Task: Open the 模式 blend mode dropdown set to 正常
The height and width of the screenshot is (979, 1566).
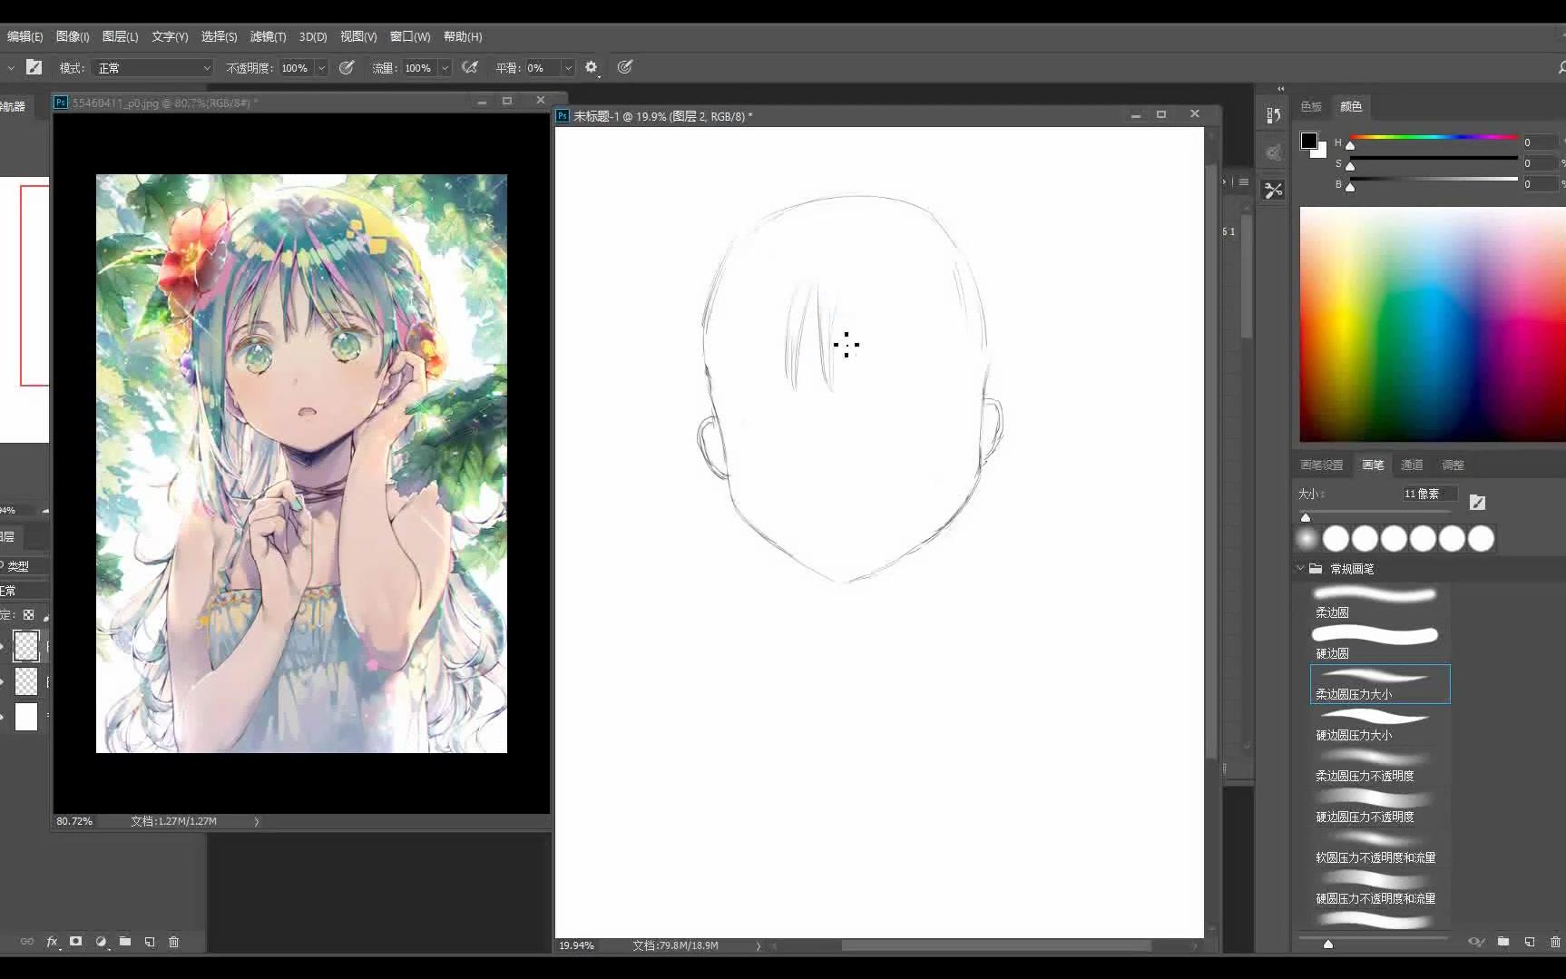Action: tap(153, 68)
